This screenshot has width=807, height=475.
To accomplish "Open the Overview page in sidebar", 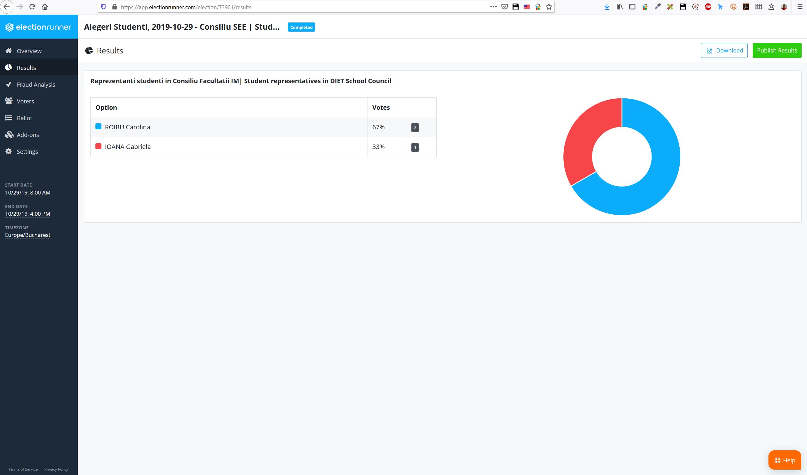I will (39, 51).
